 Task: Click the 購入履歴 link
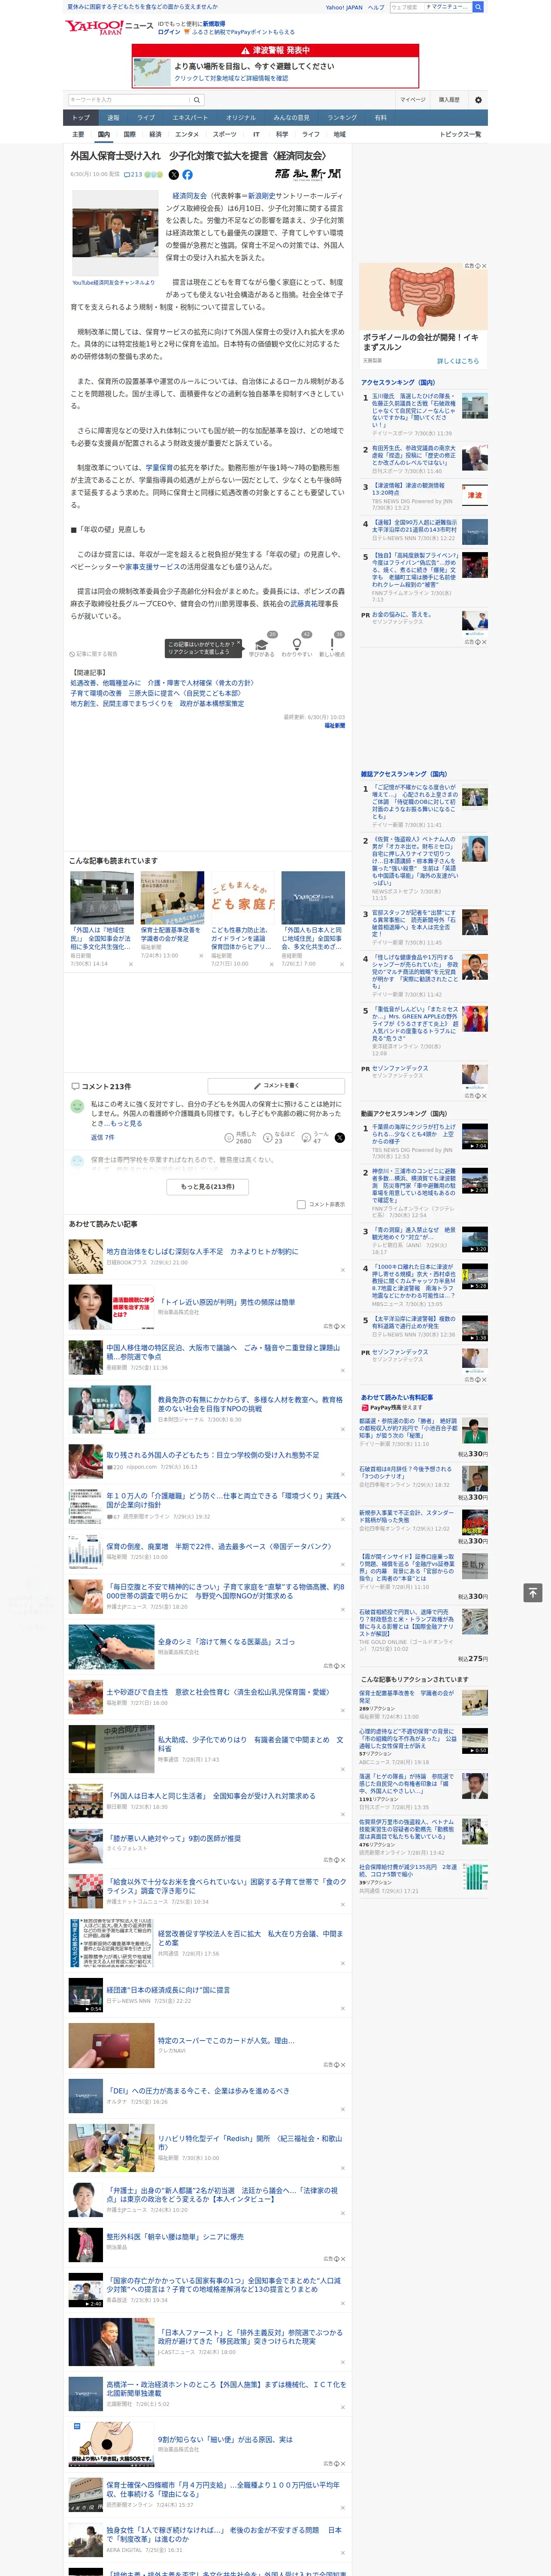pyautogui.click(x=449, y=100)
